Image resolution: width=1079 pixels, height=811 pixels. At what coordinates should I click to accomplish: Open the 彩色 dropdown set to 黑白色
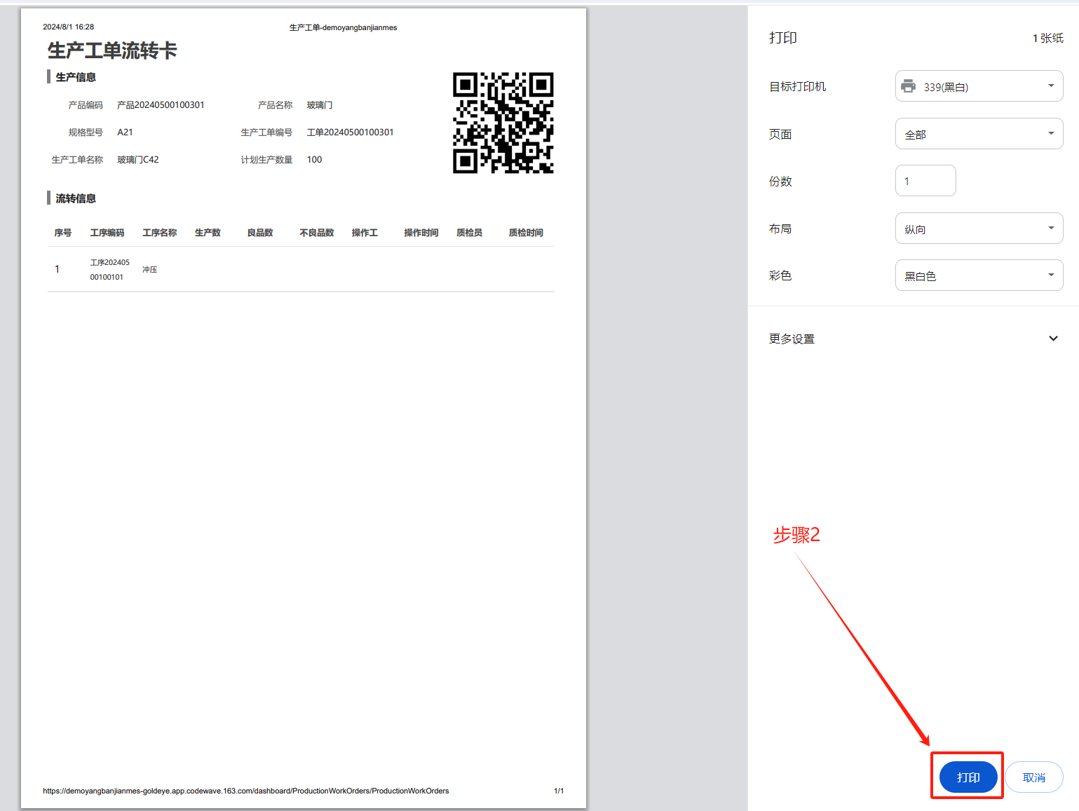pyautogui.click(x=979, y=275)
